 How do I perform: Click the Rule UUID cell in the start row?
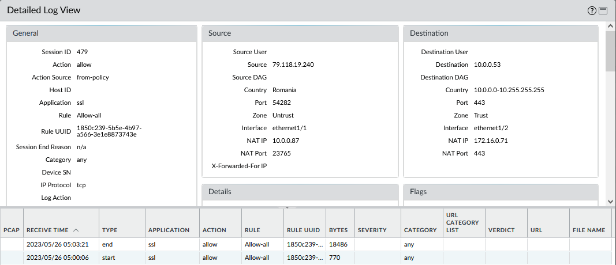(304, 258)
